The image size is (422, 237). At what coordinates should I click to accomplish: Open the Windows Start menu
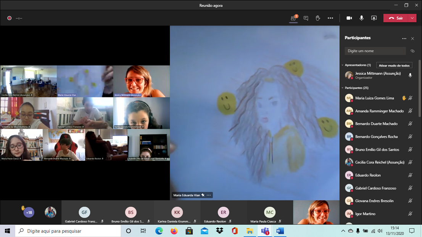[x=7, y=231]
